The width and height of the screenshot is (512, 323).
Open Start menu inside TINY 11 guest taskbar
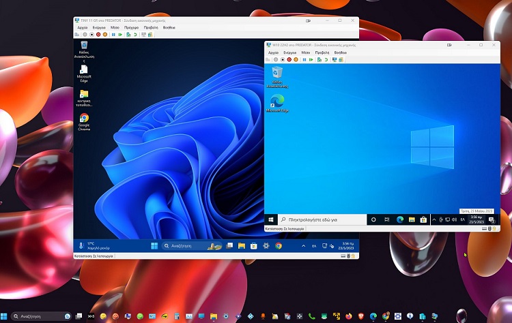[x=154, y=246]
